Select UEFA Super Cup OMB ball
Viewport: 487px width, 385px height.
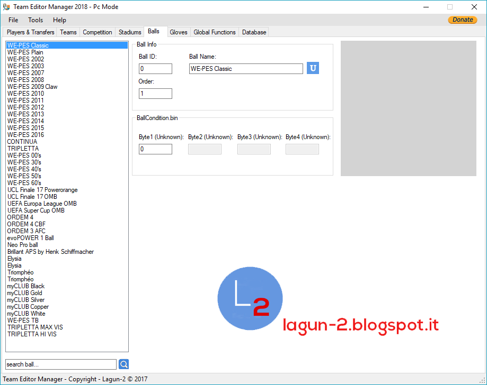click(67, 210)
